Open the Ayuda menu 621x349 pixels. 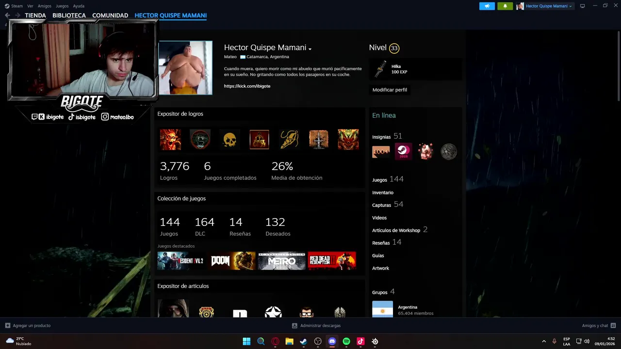79,6
